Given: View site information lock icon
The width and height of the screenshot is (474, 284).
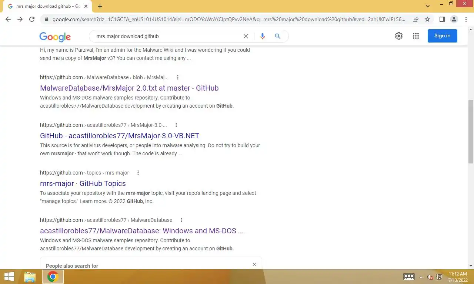Looking at the screenshot, I should click(47, 19).
